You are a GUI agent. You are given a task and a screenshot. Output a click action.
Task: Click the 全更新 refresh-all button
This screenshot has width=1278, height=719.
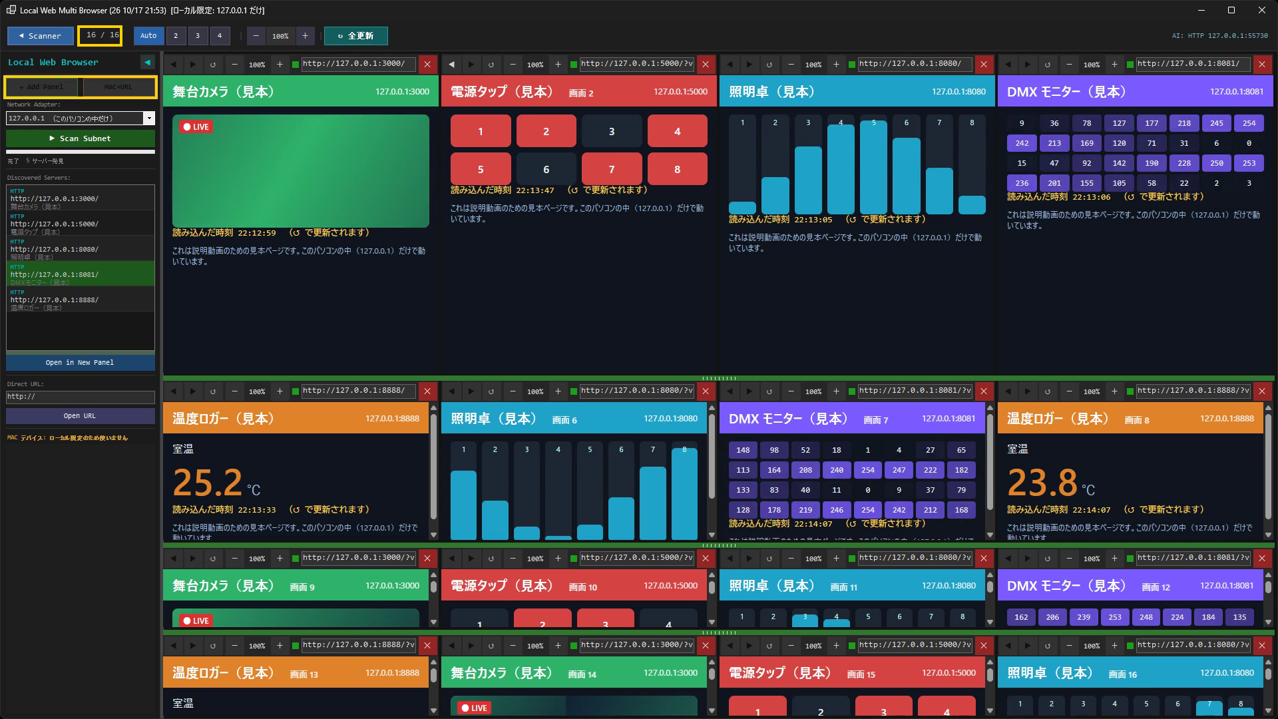click(x=355, y=36)
